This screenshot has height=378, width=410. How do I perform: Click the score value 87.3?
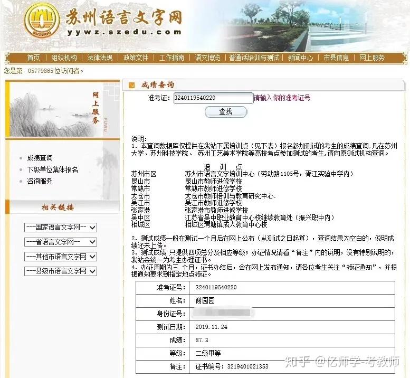[202, 340]
